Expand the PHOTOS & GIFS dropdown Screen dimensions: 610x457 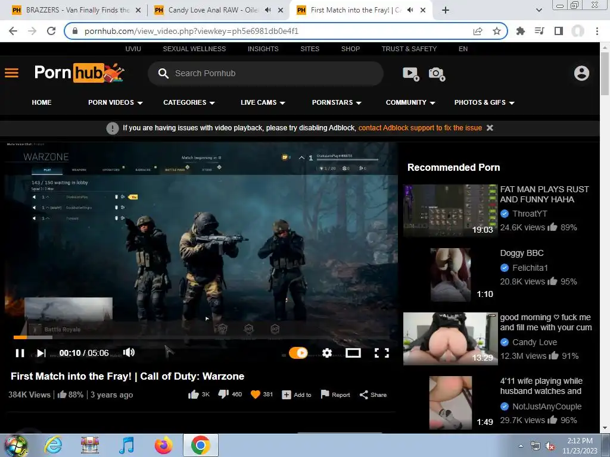click(484, 102)
